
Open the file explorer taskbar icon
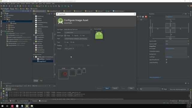(32, 106)
